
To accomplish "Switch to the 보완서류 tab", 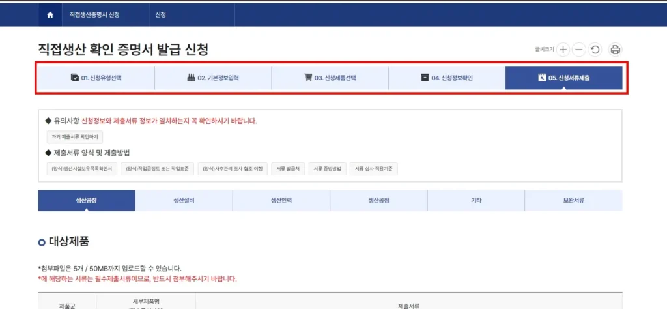I will (x=573, y=201).
